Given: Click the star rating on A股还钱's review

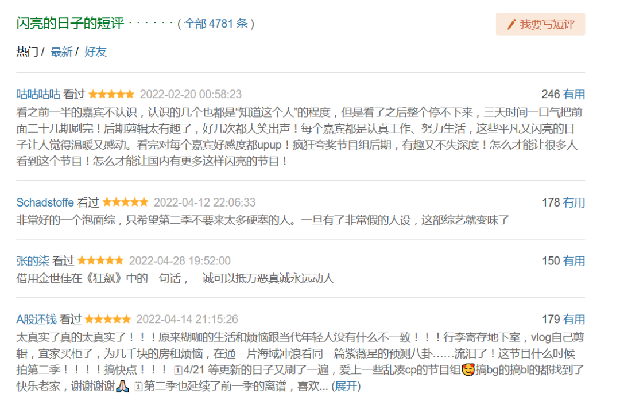Looking at the screenshot, I should click(x=107, y=319).
